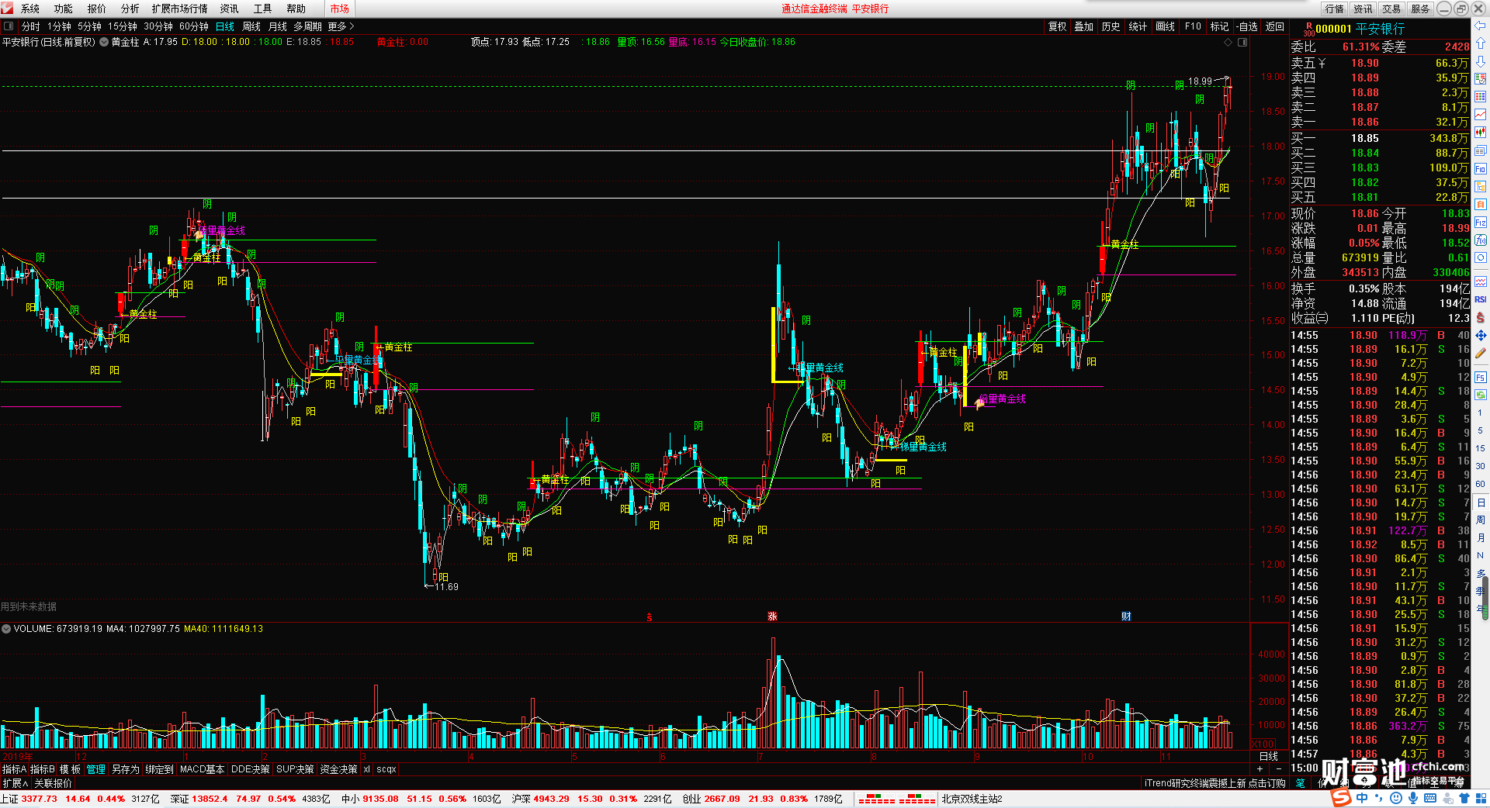
Task: Click the IME smiley emoji icon
Action: tap(1396, 798)
